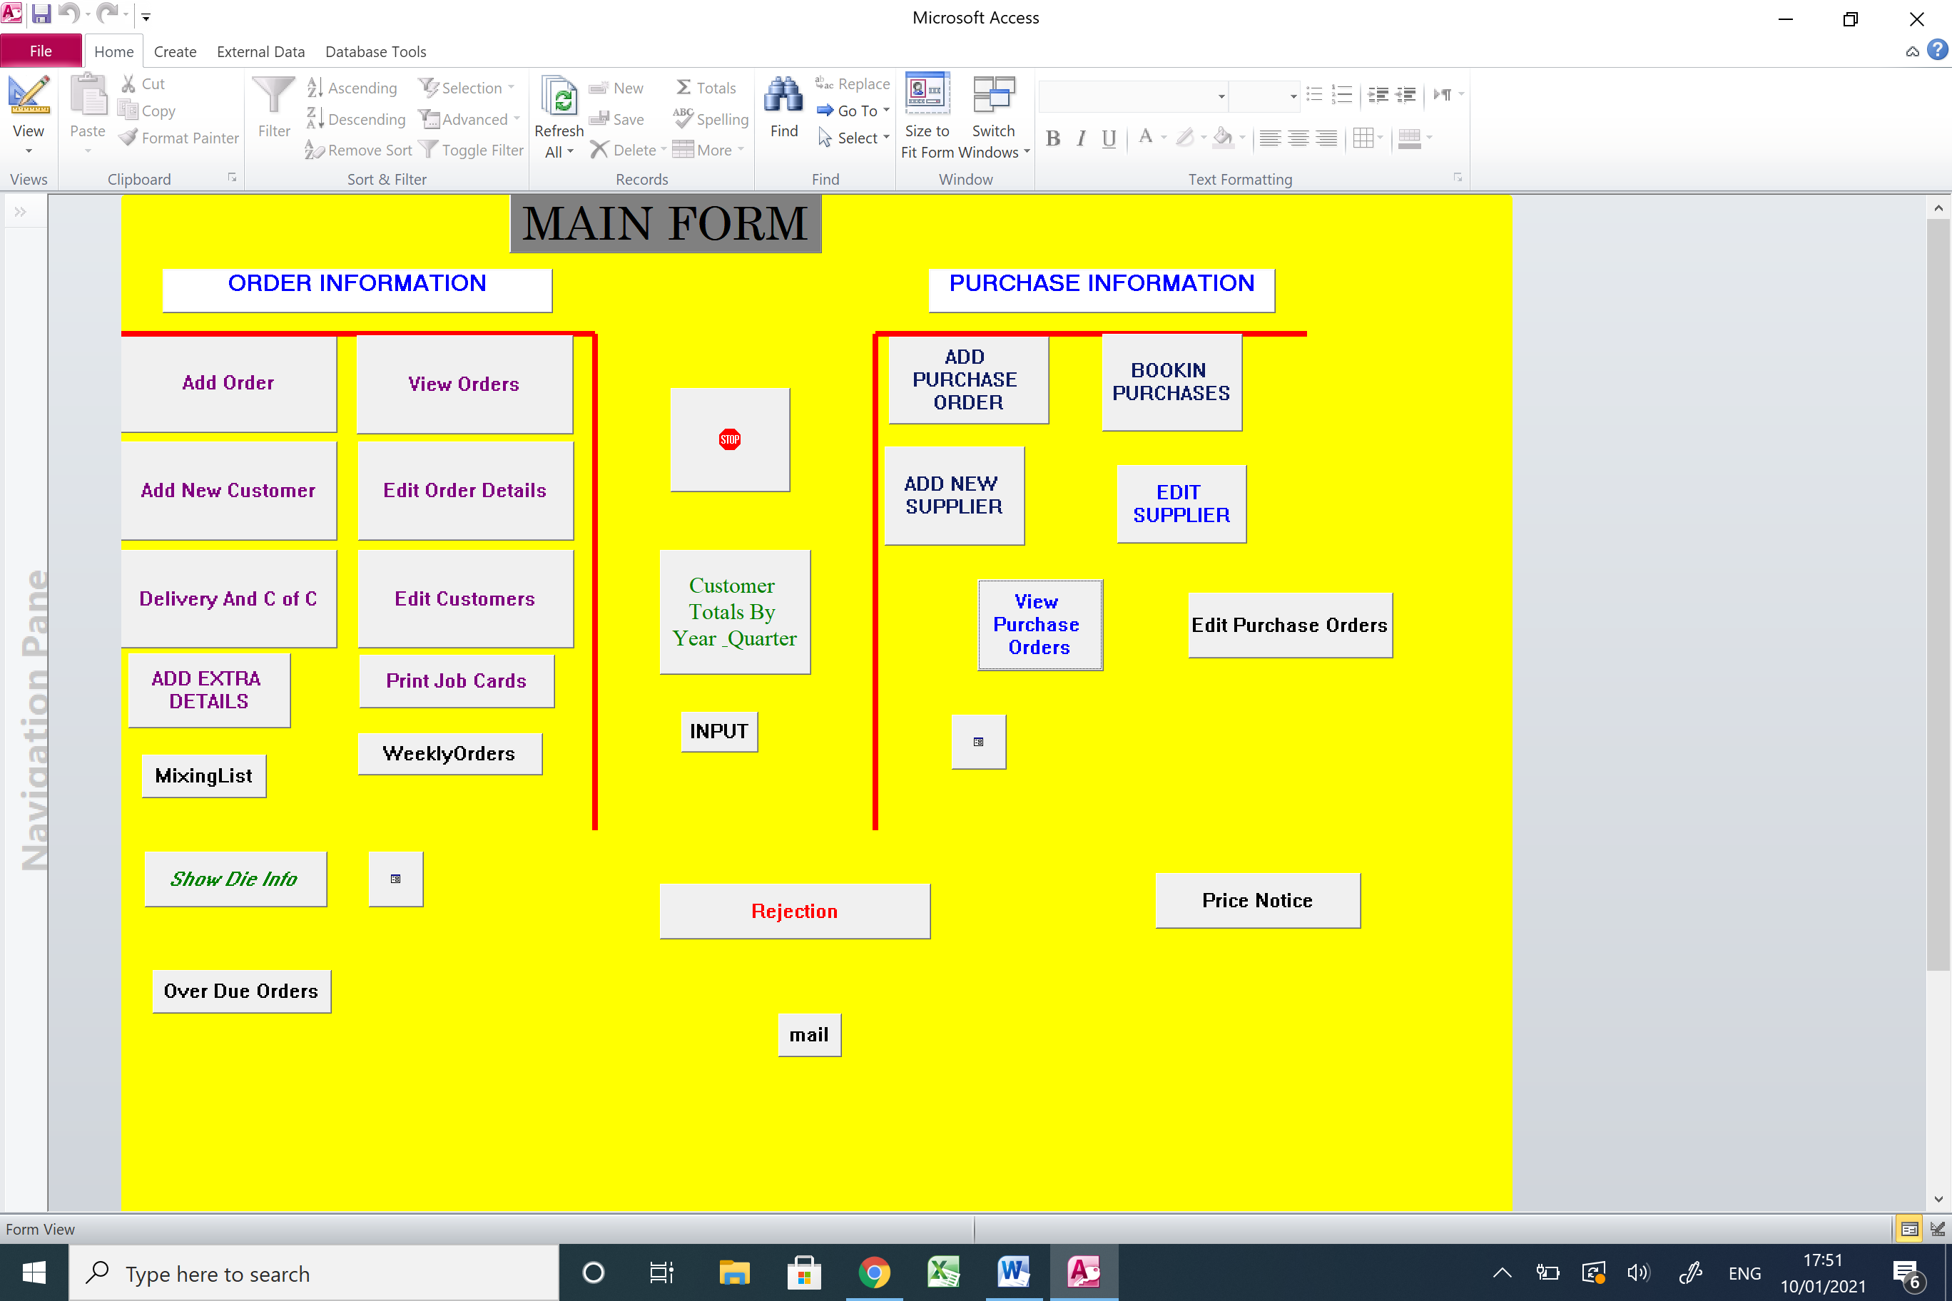
Task: Toggle Filter on or off
Action: (x=472, y=150)
